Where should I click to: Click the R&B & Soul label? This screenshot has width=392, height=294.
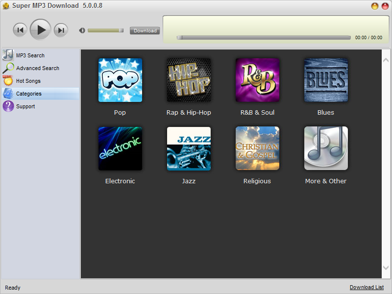click(x=257, y=113)
